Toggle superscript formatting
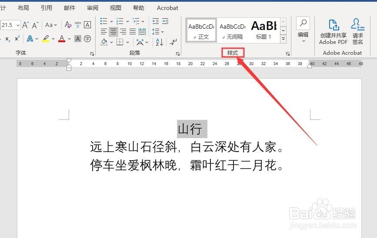 pyautogui.click(x=17, y=39)
